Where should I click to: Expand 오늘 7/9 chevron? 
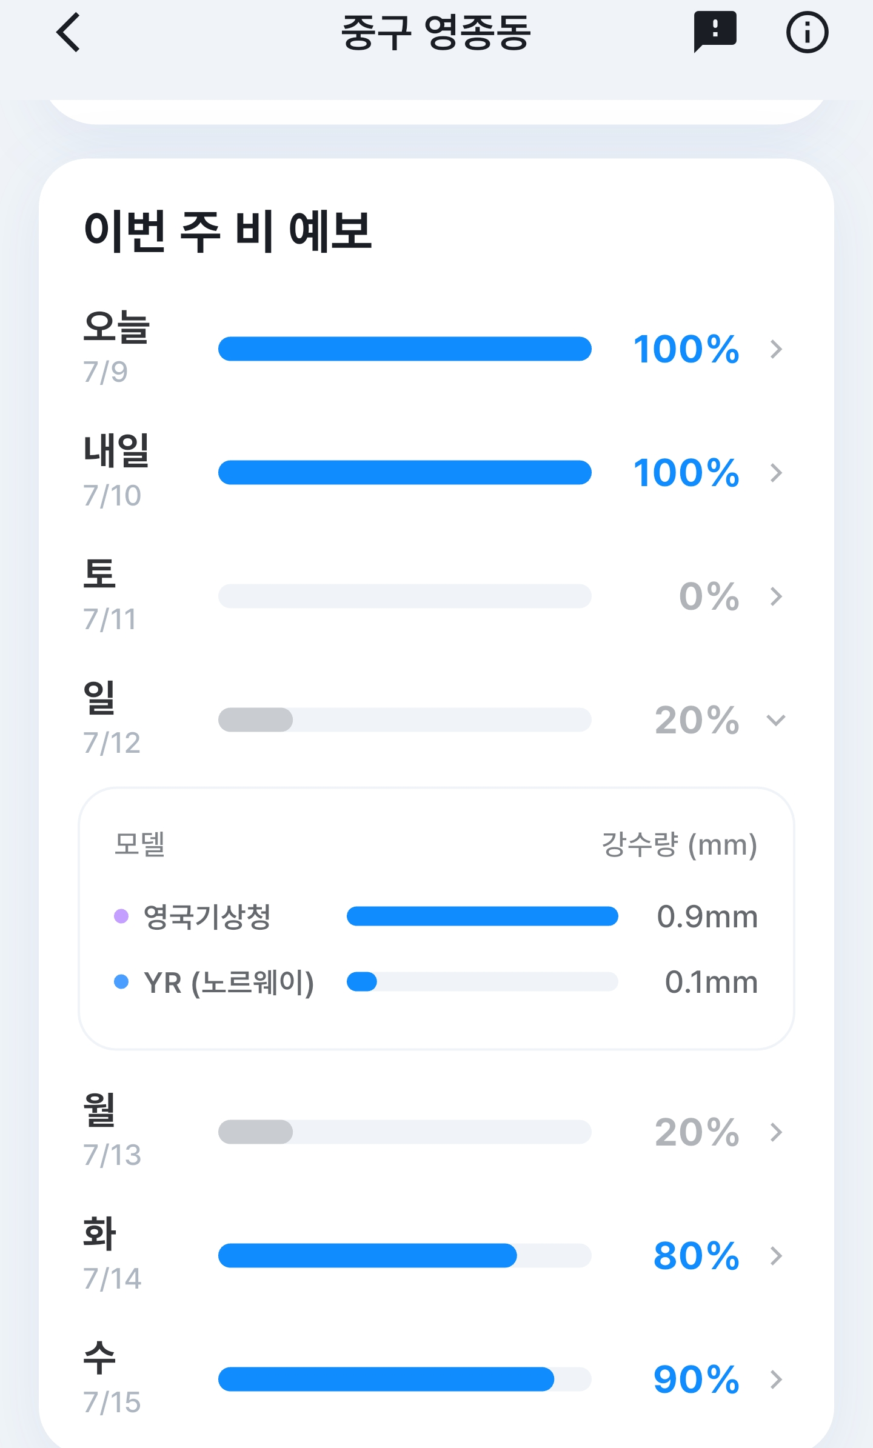click(776, 349)
